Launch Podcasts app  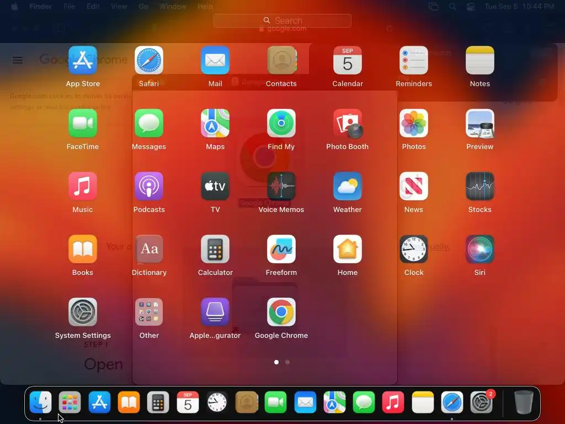point(149,186)
